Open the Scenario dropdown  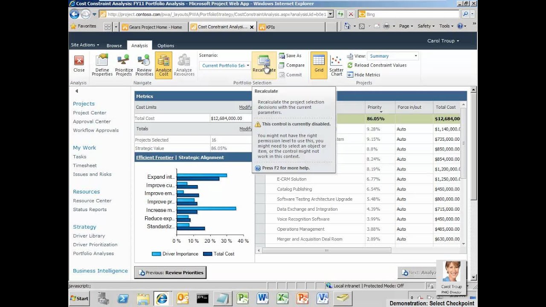click(x=225, y=66)
